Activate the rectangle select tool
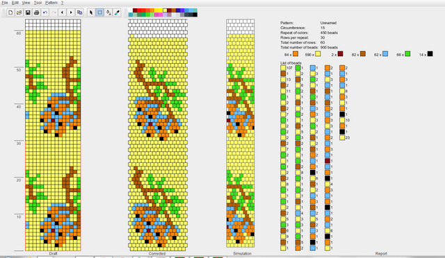445x258 pixels. [99, 12]
